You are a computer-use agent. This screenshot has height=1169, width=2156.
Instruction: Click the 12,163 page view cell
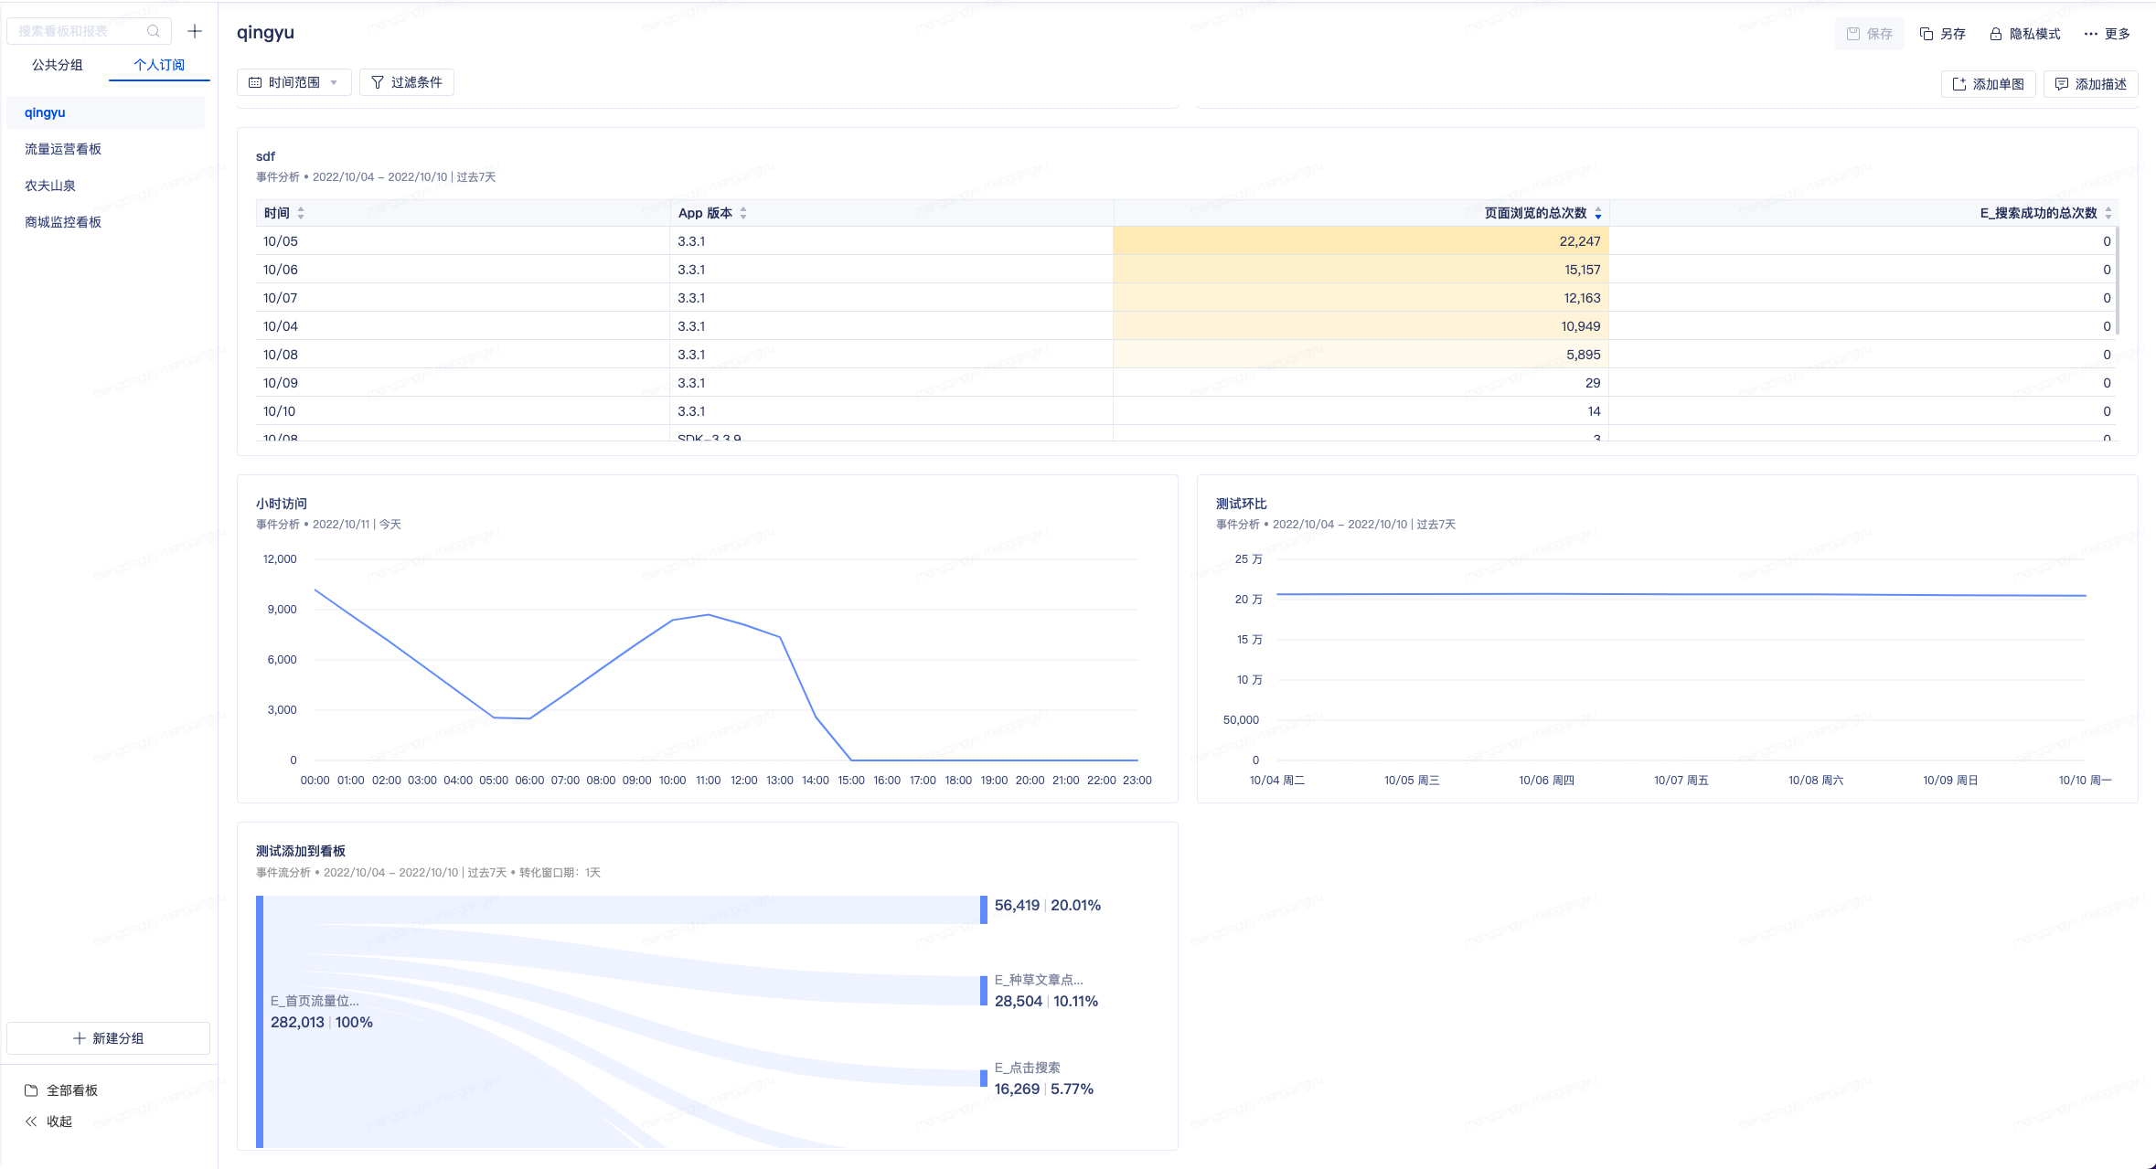pos(1361,298)
